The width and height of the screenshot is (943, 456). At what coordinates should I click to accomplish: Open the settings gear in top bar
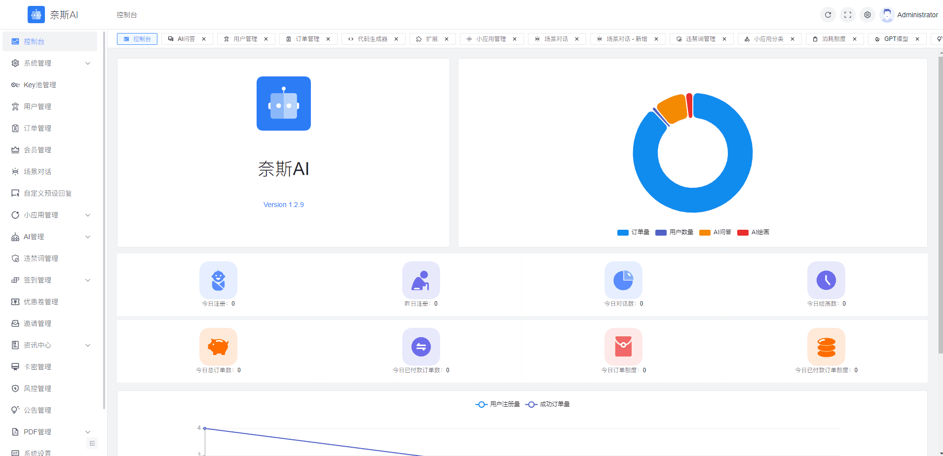tap(868, 15)
